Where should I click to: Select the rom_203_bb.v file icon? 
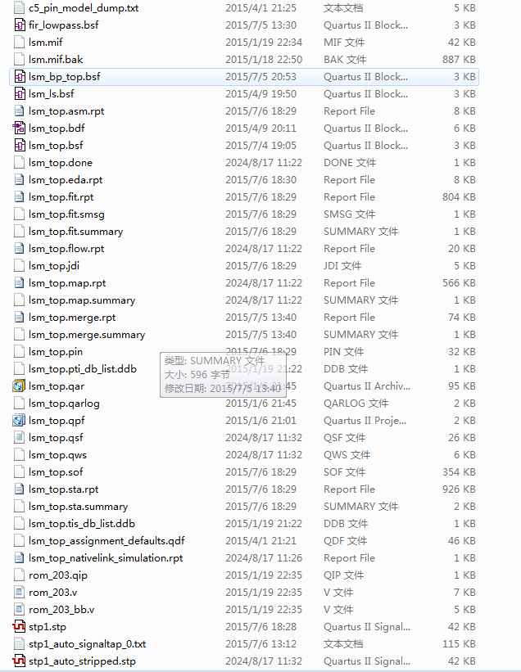(20, 610)
